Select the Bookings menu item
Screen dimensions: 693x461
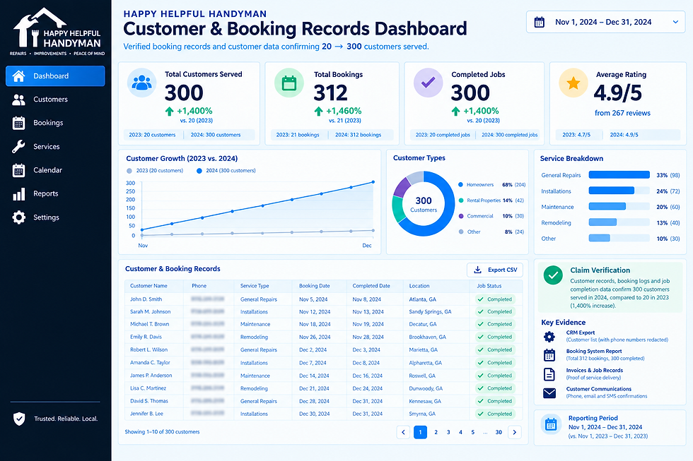click(x=55, y=123)
